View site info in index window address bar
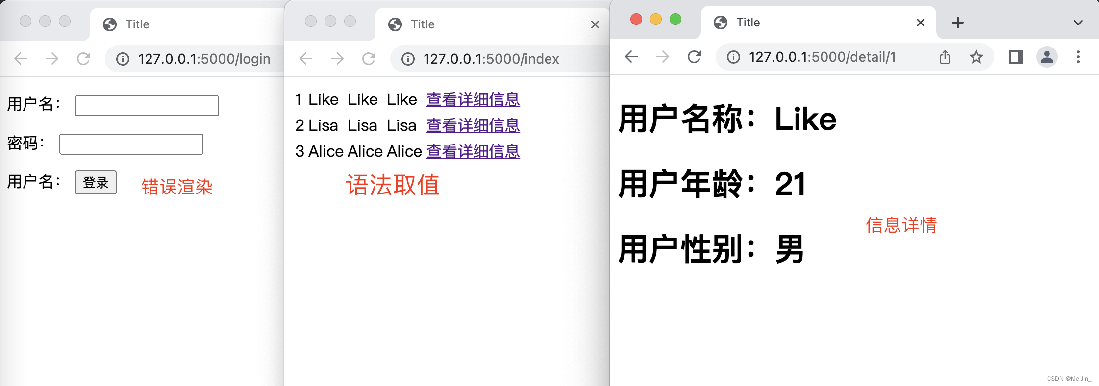The width and height of the screenshot is (1099, 386). coord(408,59)
